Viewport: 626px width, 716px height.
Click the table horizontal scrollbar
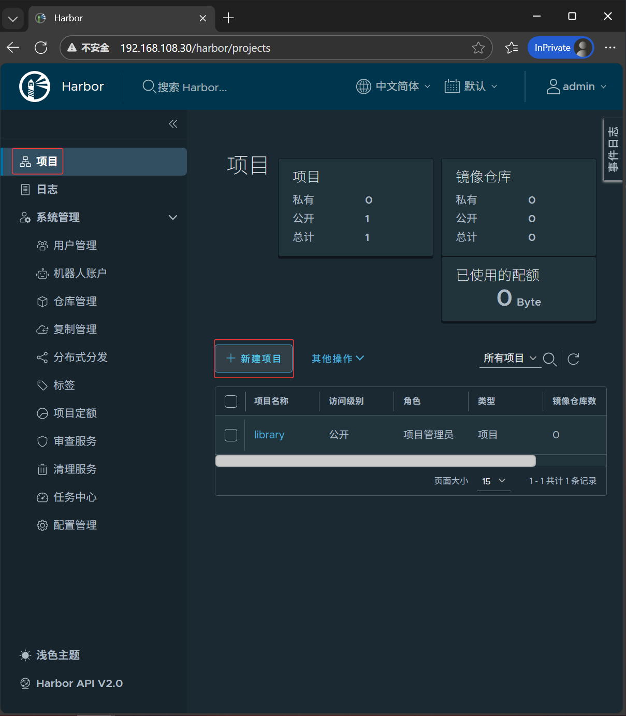point(375,461)
